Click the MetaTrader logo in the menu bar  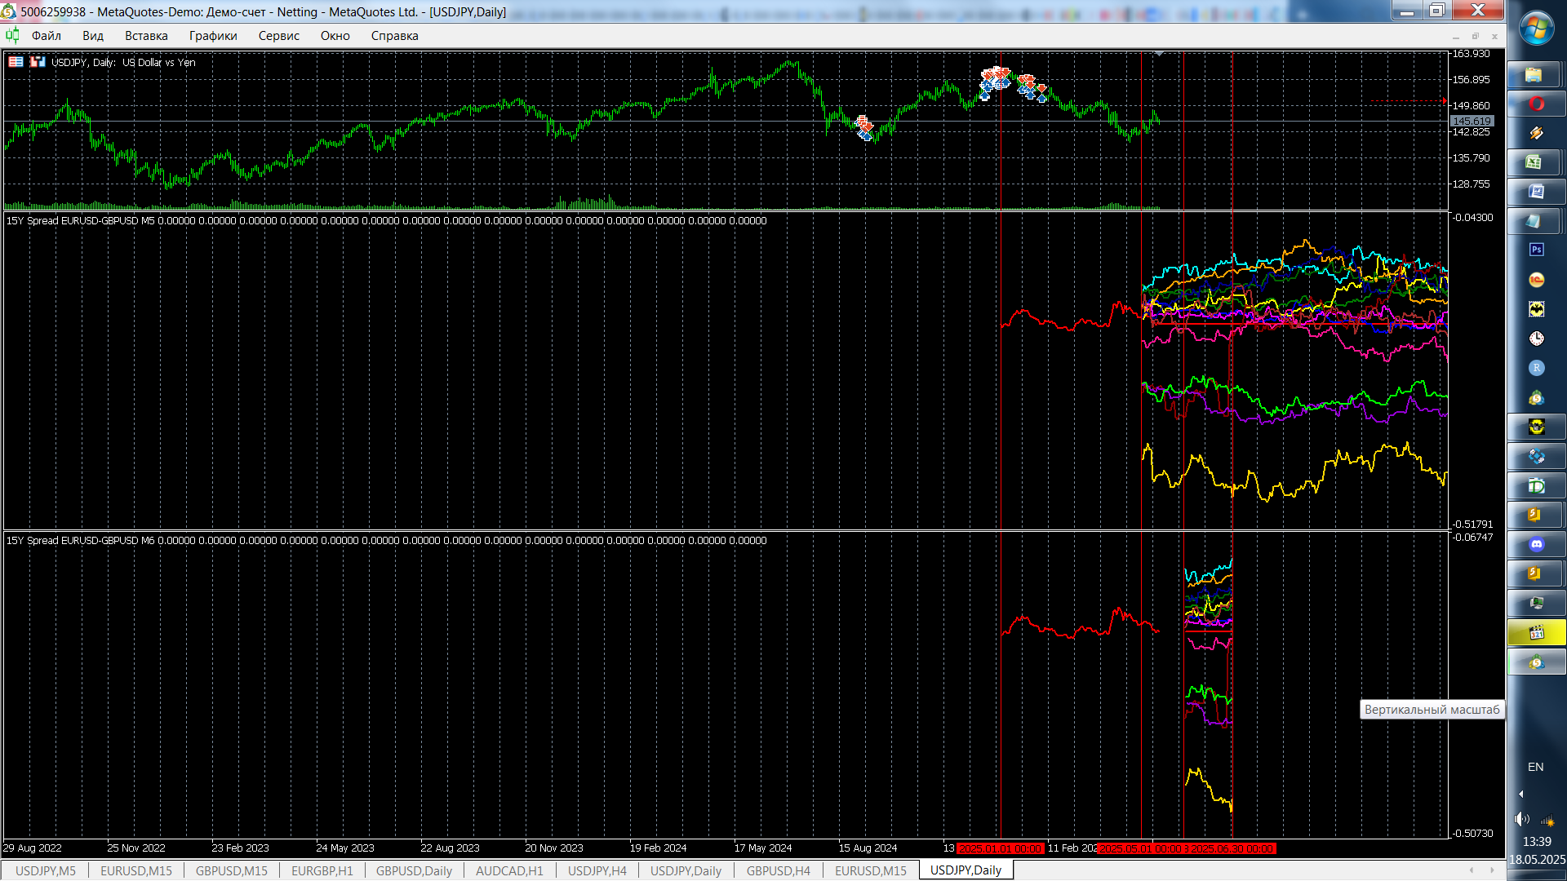click(x=12, y=35)
